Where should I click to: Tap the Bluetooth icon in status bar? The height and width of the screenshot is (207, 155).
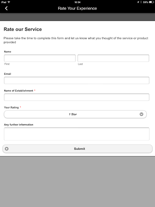coord(141,2)
